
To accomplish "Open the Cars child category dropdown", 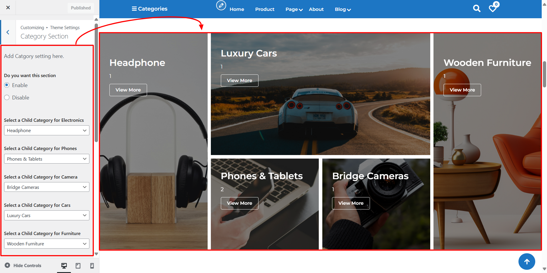I will point(47,215).
